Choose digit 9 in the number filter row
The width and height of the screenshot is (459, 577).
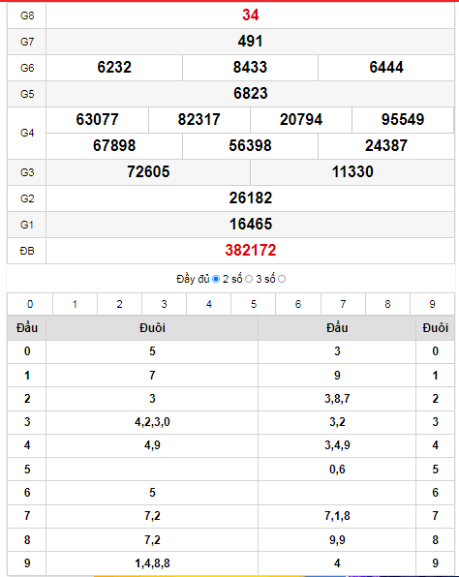point(432,304)
